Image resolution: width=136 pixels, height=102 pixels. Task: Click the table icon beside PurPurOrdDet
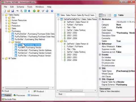[12, 34]
